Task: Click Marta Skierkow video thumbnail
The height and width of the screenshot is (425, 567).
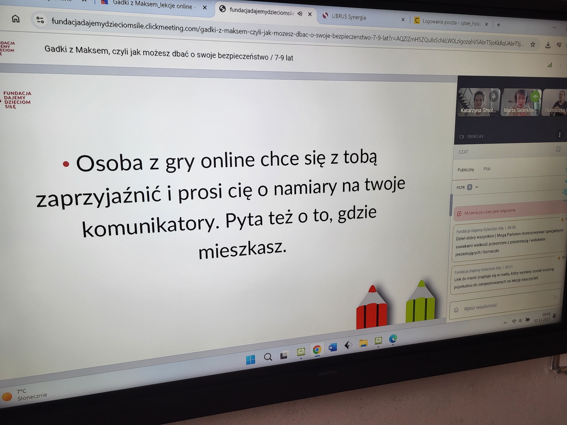Action: pyautogui.click(x=520, y=102)
